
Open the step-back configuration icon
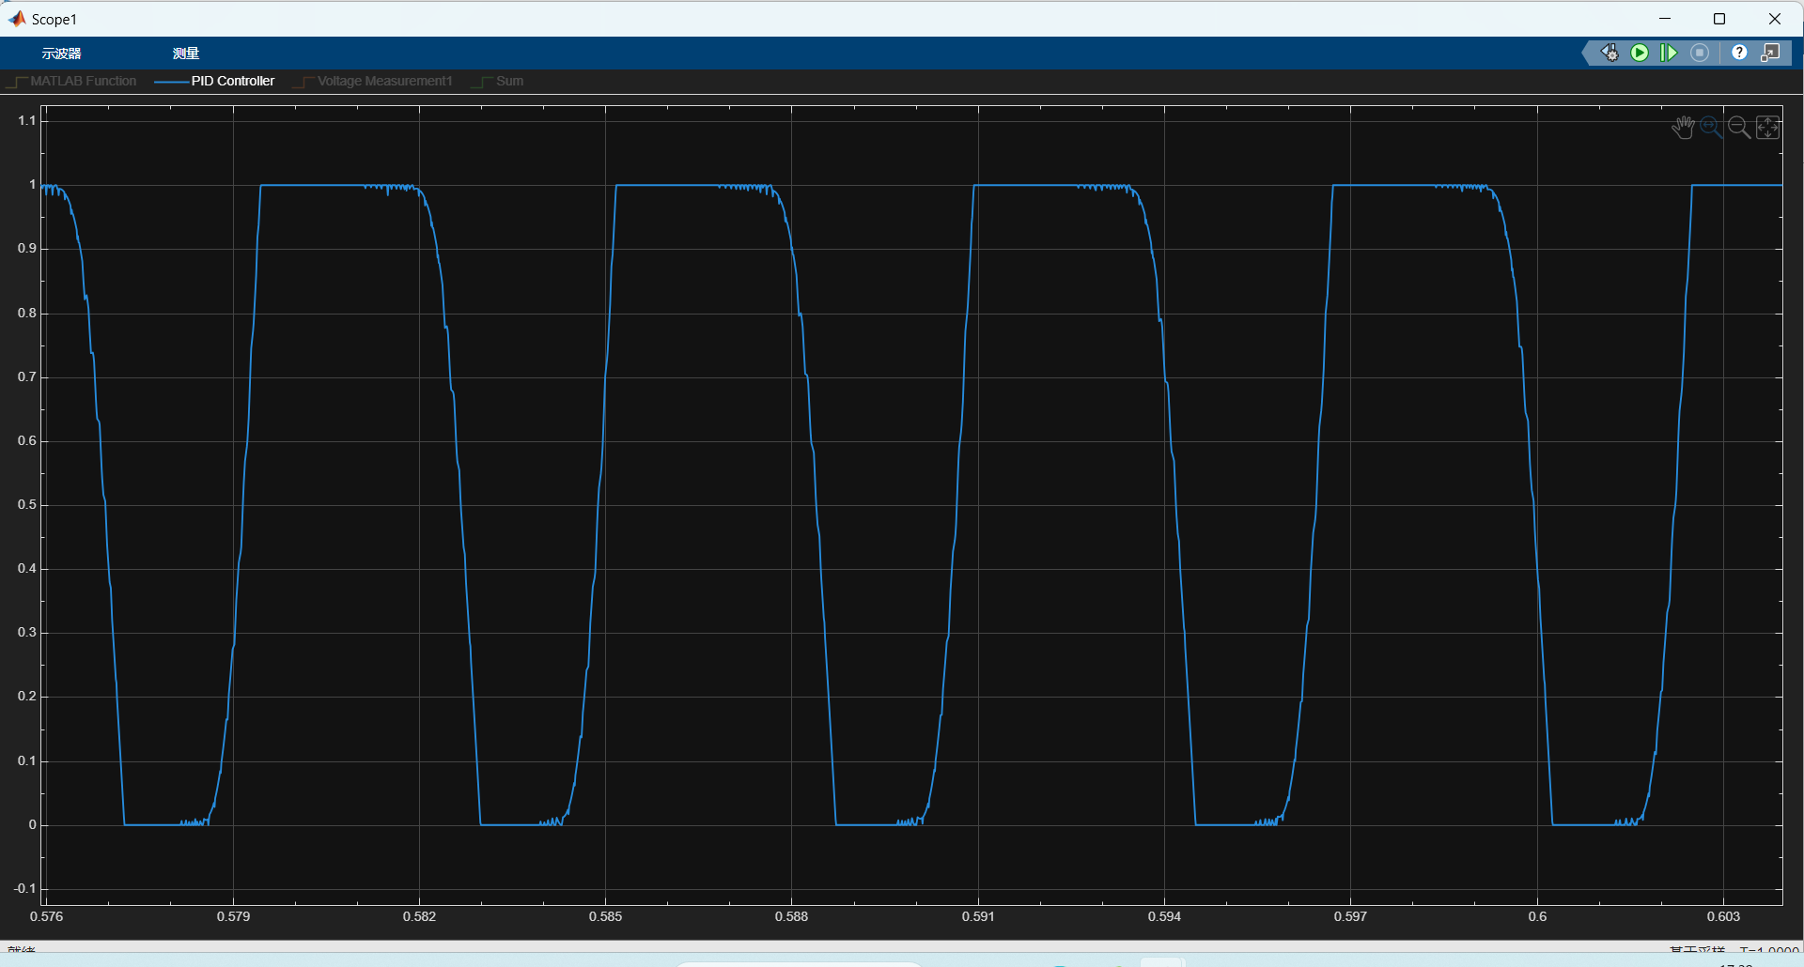point(1610,53)
